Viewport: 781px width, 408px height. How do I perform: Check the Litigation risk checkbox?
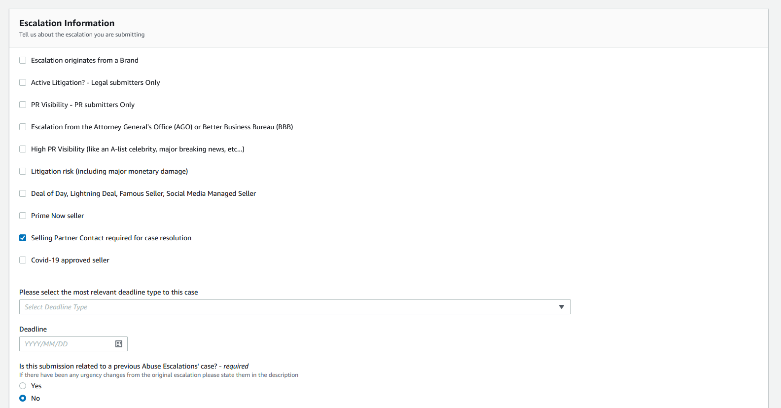coord(23,171)
